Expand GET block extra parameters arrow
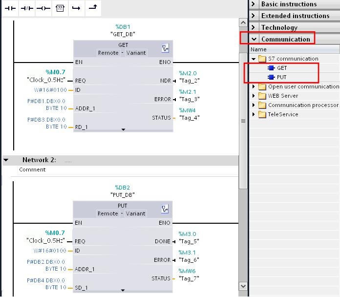 [x=123, y=129]
